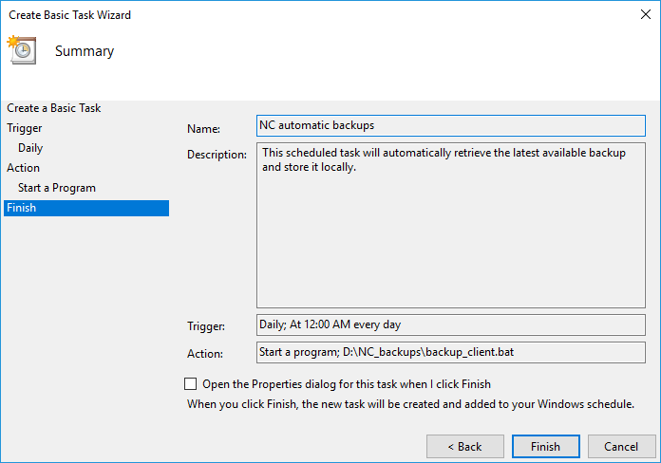Click the Summary heading text
The width and height of the screenshot is (661, 463).
click(x=85, y=51)
